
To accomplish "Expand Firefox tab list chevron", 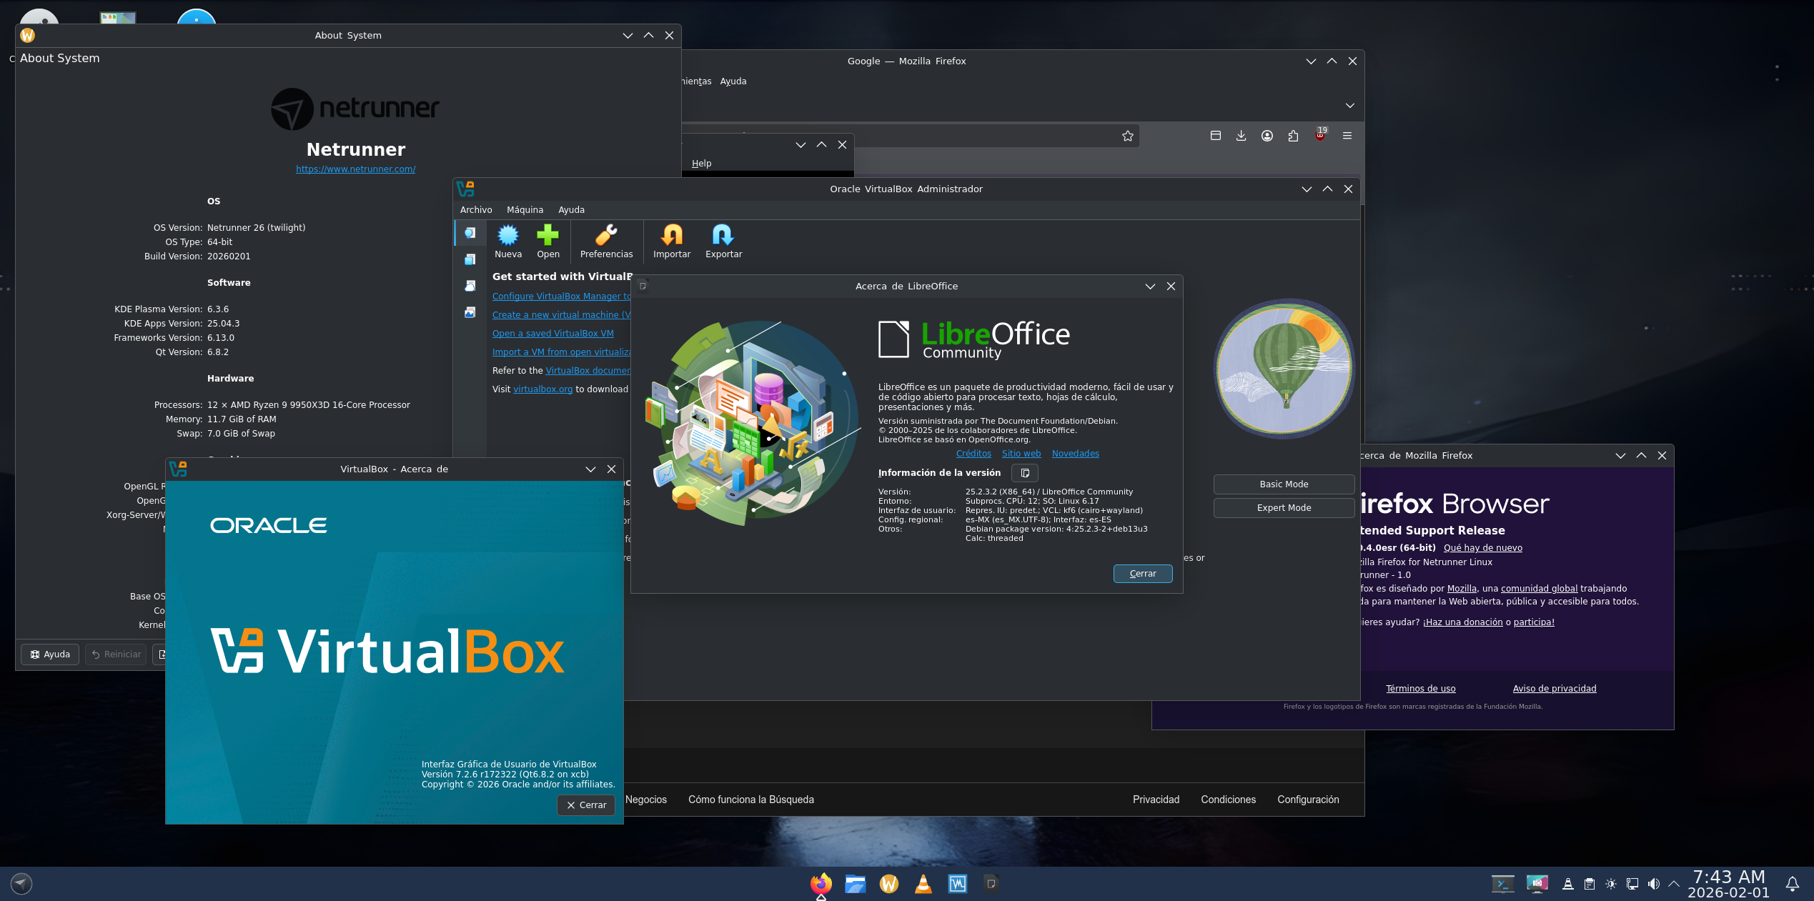I will click(x=1349, y=106).
